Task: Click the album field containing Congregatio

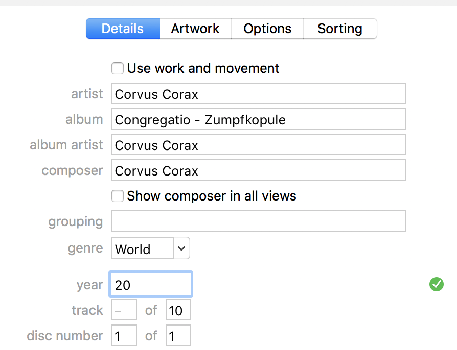Action: (x=258, y=119)
